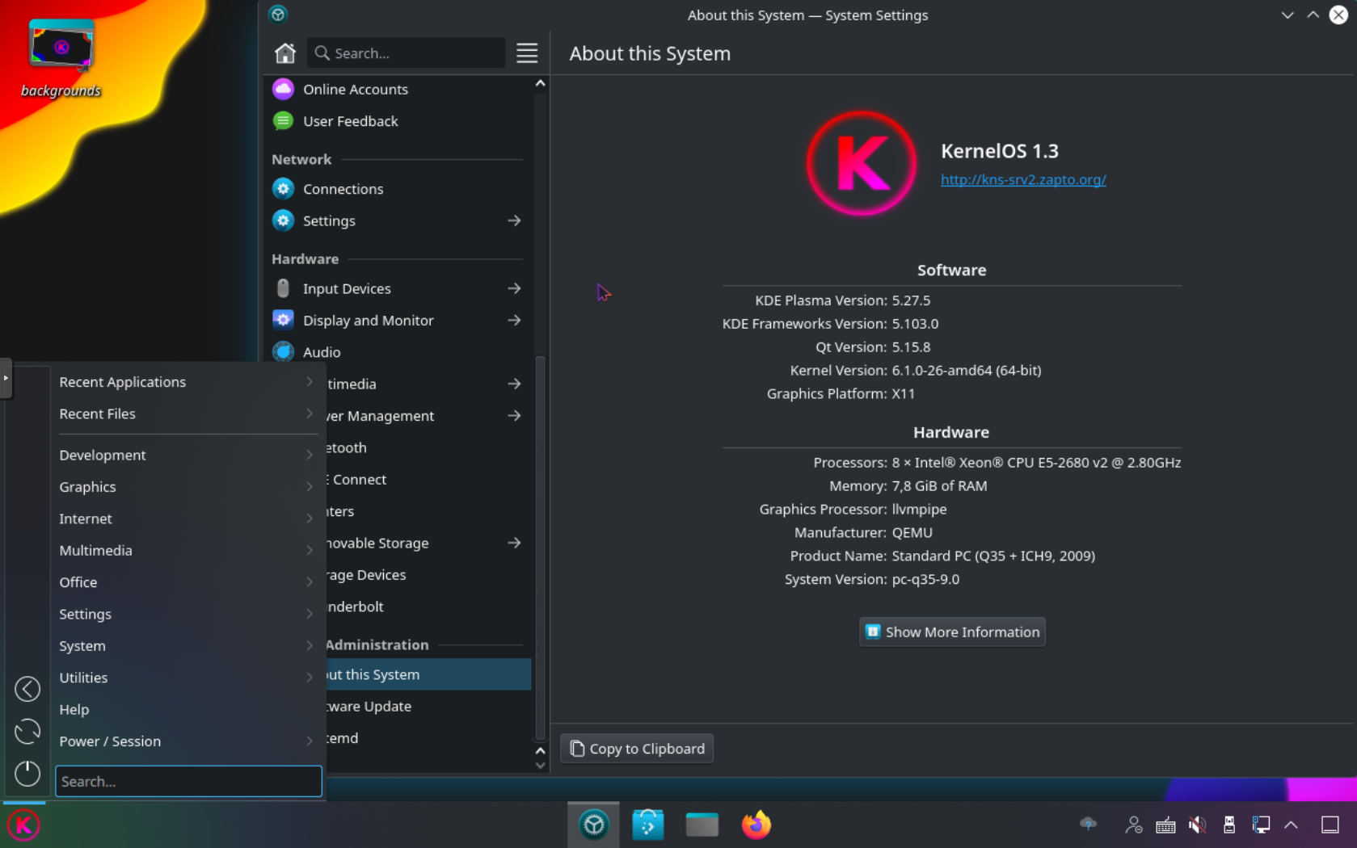Open Internet category in launcher
The width and height of the screenshot is (1357, 848).
coord(187,518)
